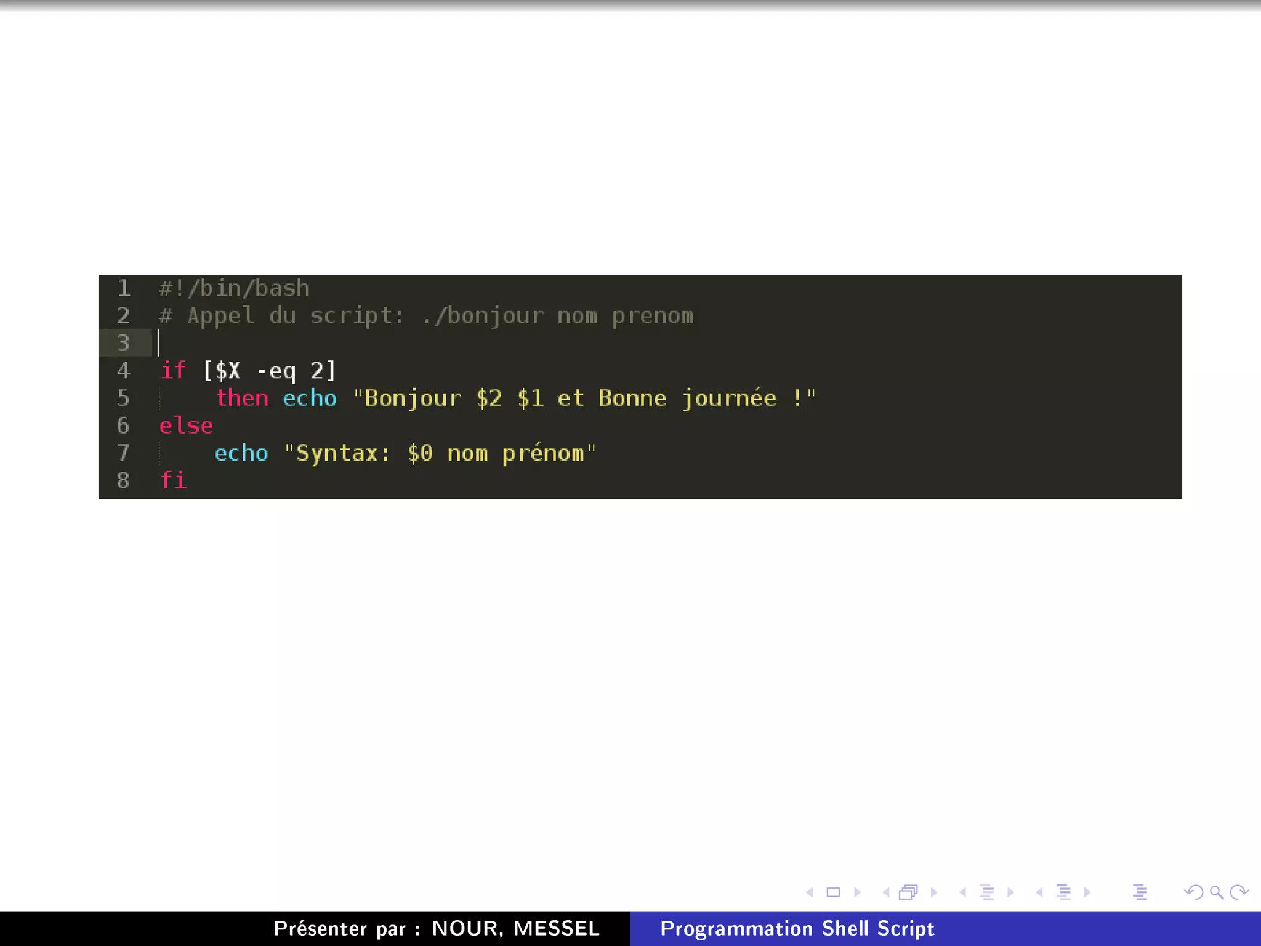
Task: Click the 'fi' keyword on line 8
Action: 173,480
